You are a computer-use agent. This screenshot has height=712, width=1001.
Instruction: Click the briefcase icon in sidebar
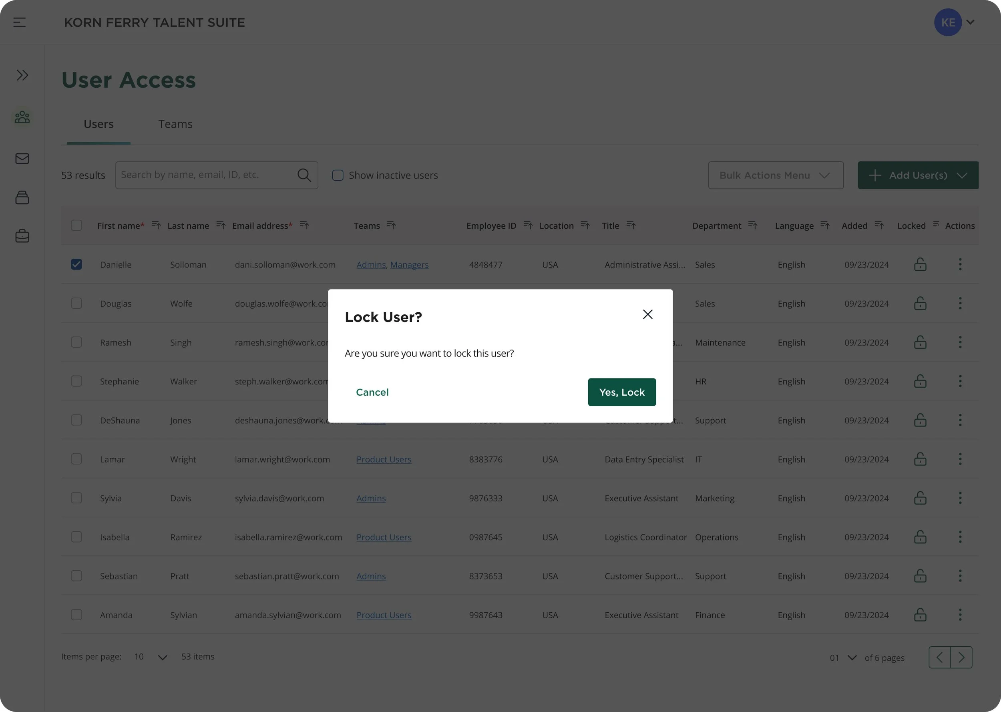coord(22,236)
